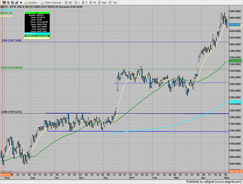Switch to the 1-minute interval
Image resolution: width=243 pixels, height=184 pixels.
click(x=77, y=3)
